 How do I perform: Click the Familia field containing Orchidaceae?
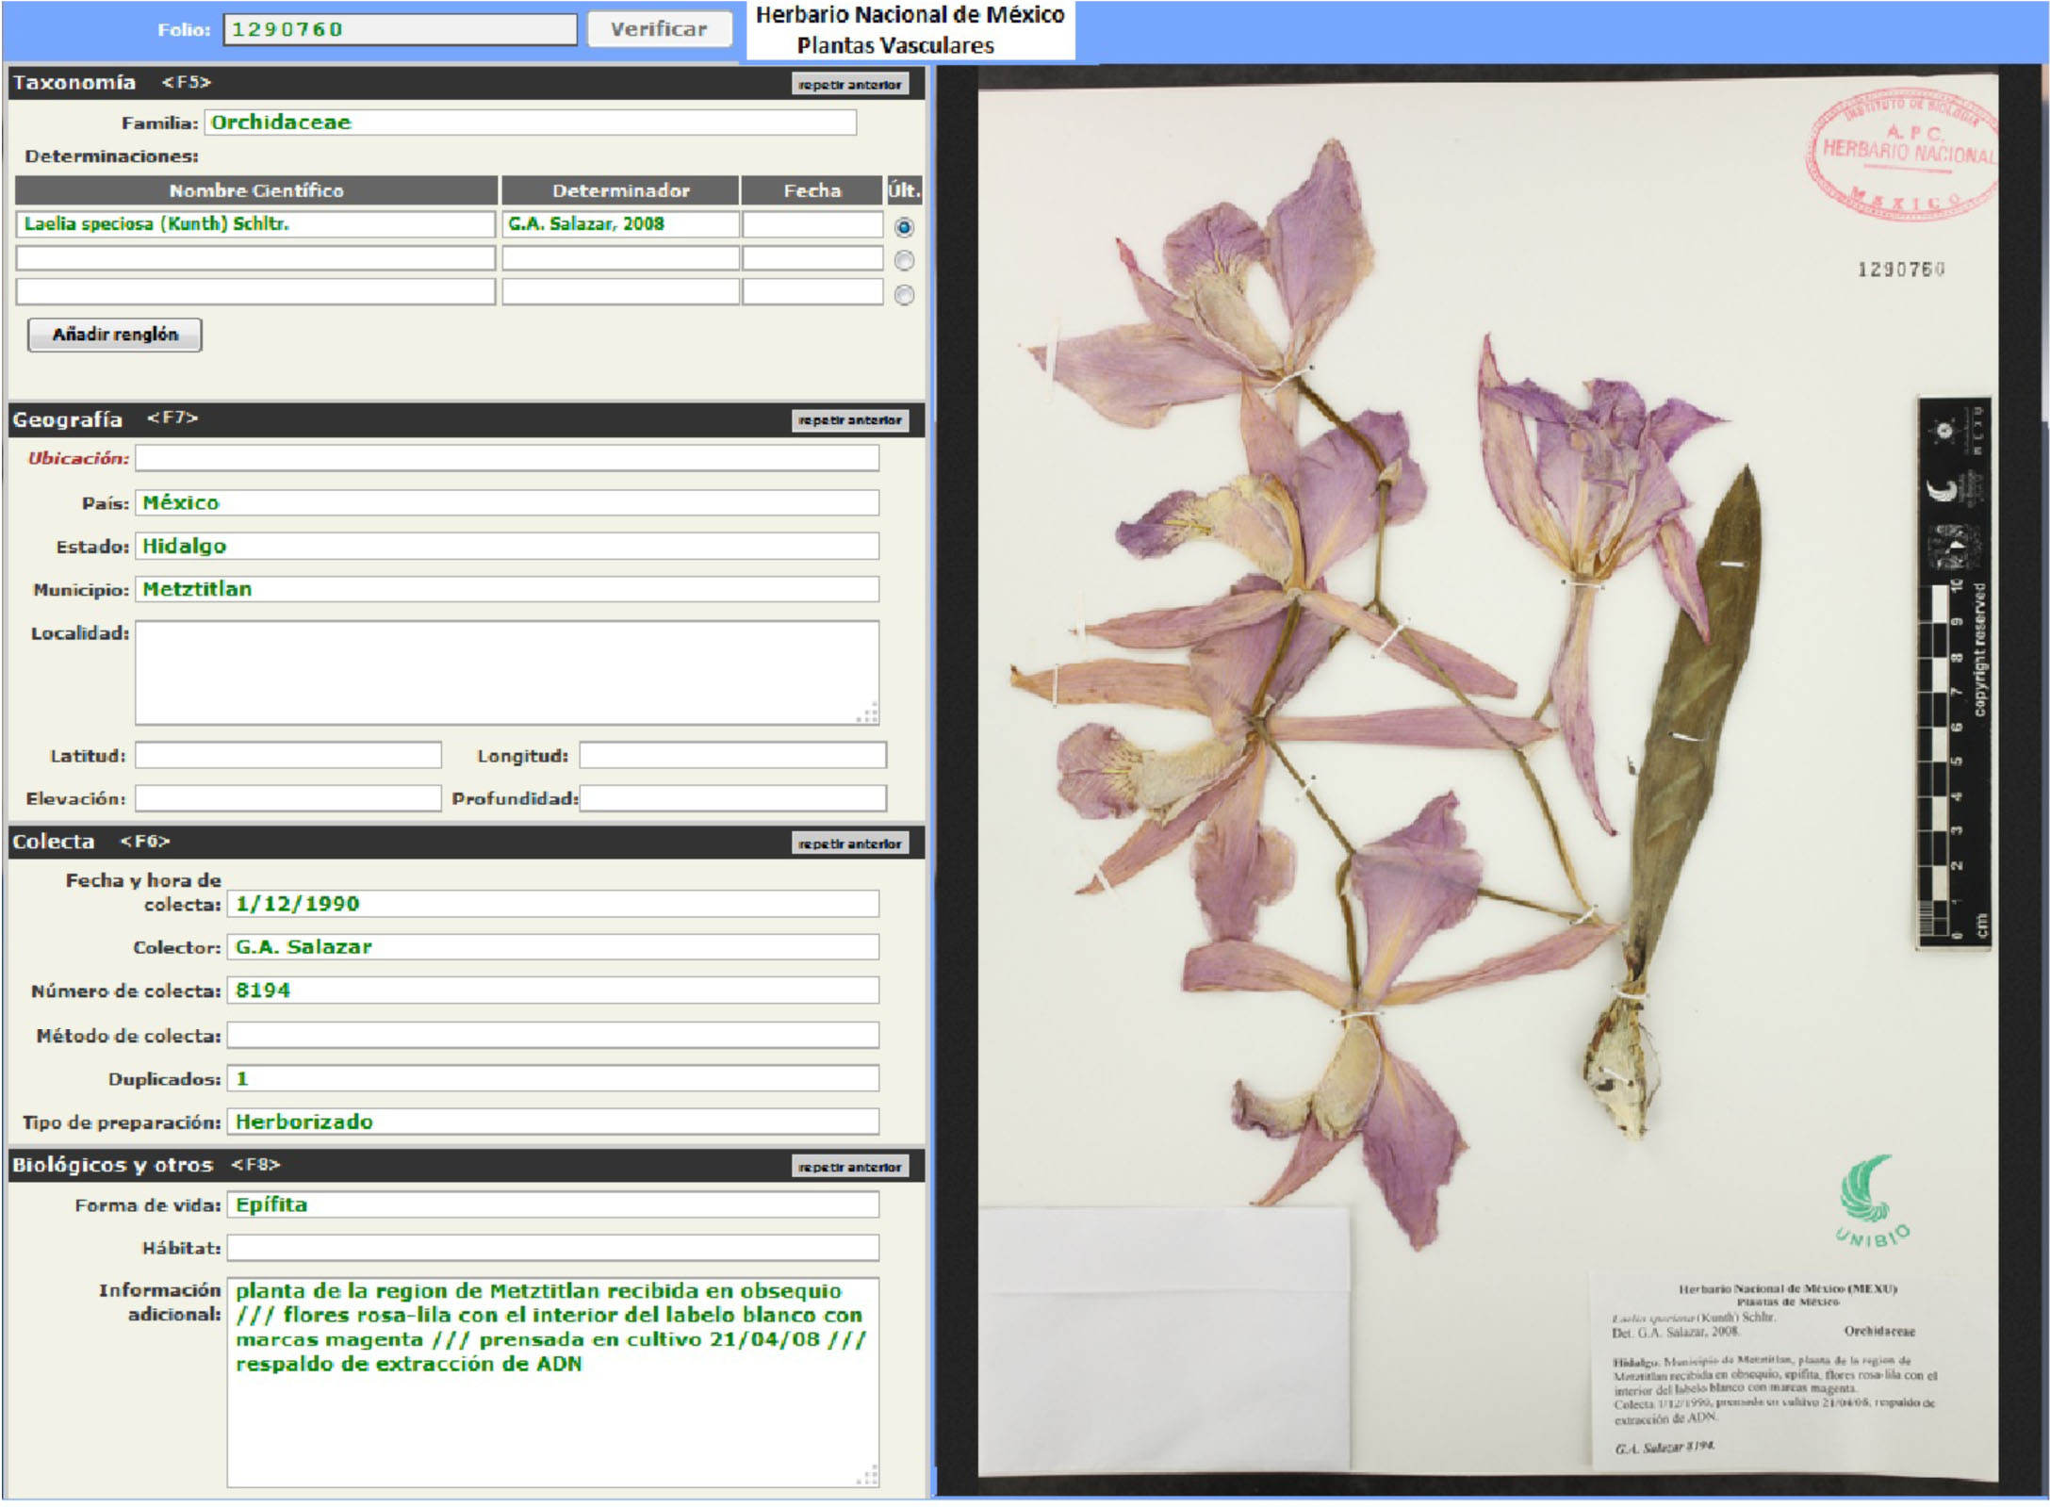[531, 123]
